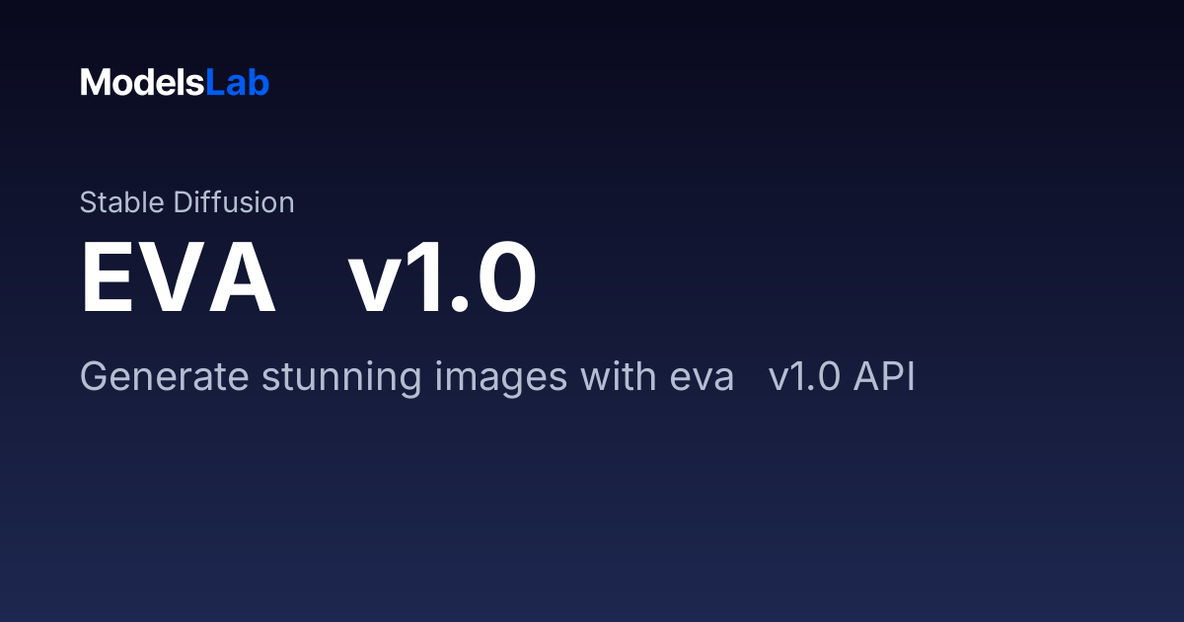Click the white "Models" part of logo

(x=142, y=83)
